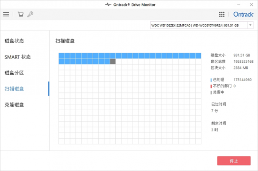Minimize the Drive Monitor window
This screenshot has height=171, width=258.
(239, 5)
